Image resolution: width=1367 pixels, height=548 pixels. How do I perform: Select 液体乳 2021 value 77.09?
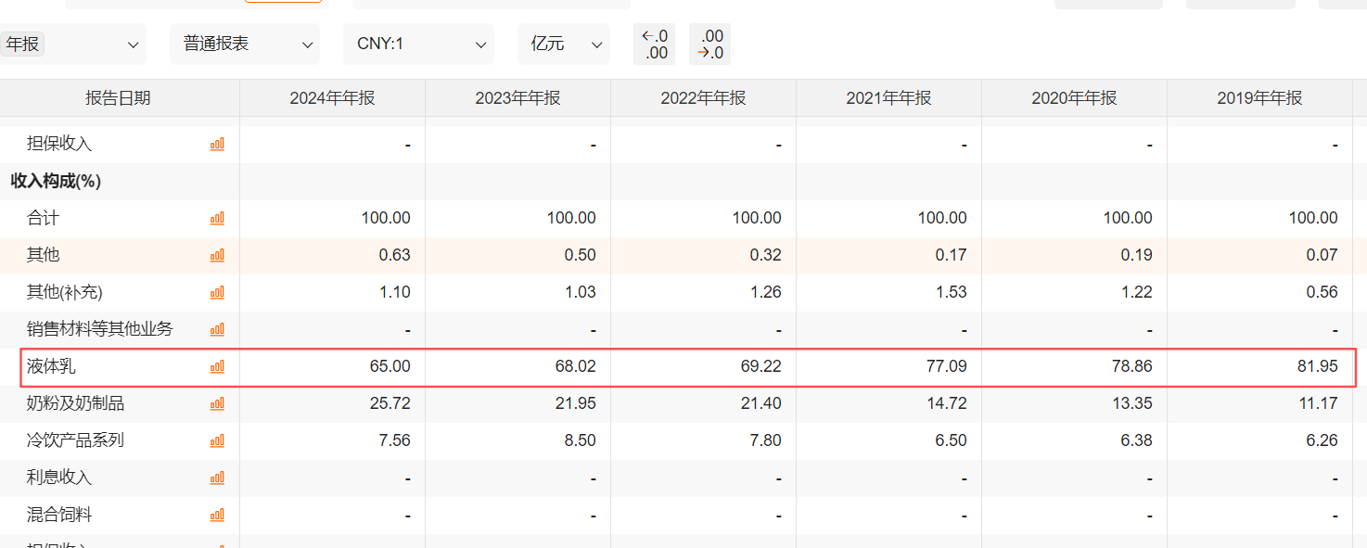point(946,366)
